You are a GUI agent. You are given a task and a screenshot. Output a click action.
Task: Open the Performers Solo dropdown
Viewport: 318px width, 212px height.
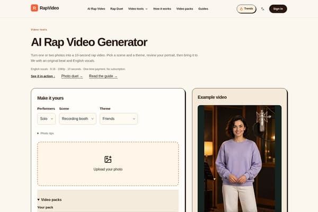coord(47,119)
